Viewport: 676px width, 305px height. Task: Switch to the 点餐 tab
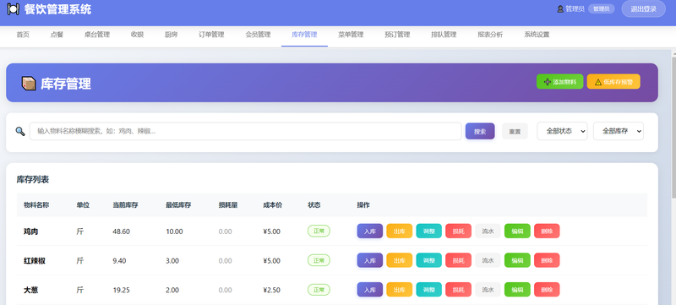(x=57, y=35)
